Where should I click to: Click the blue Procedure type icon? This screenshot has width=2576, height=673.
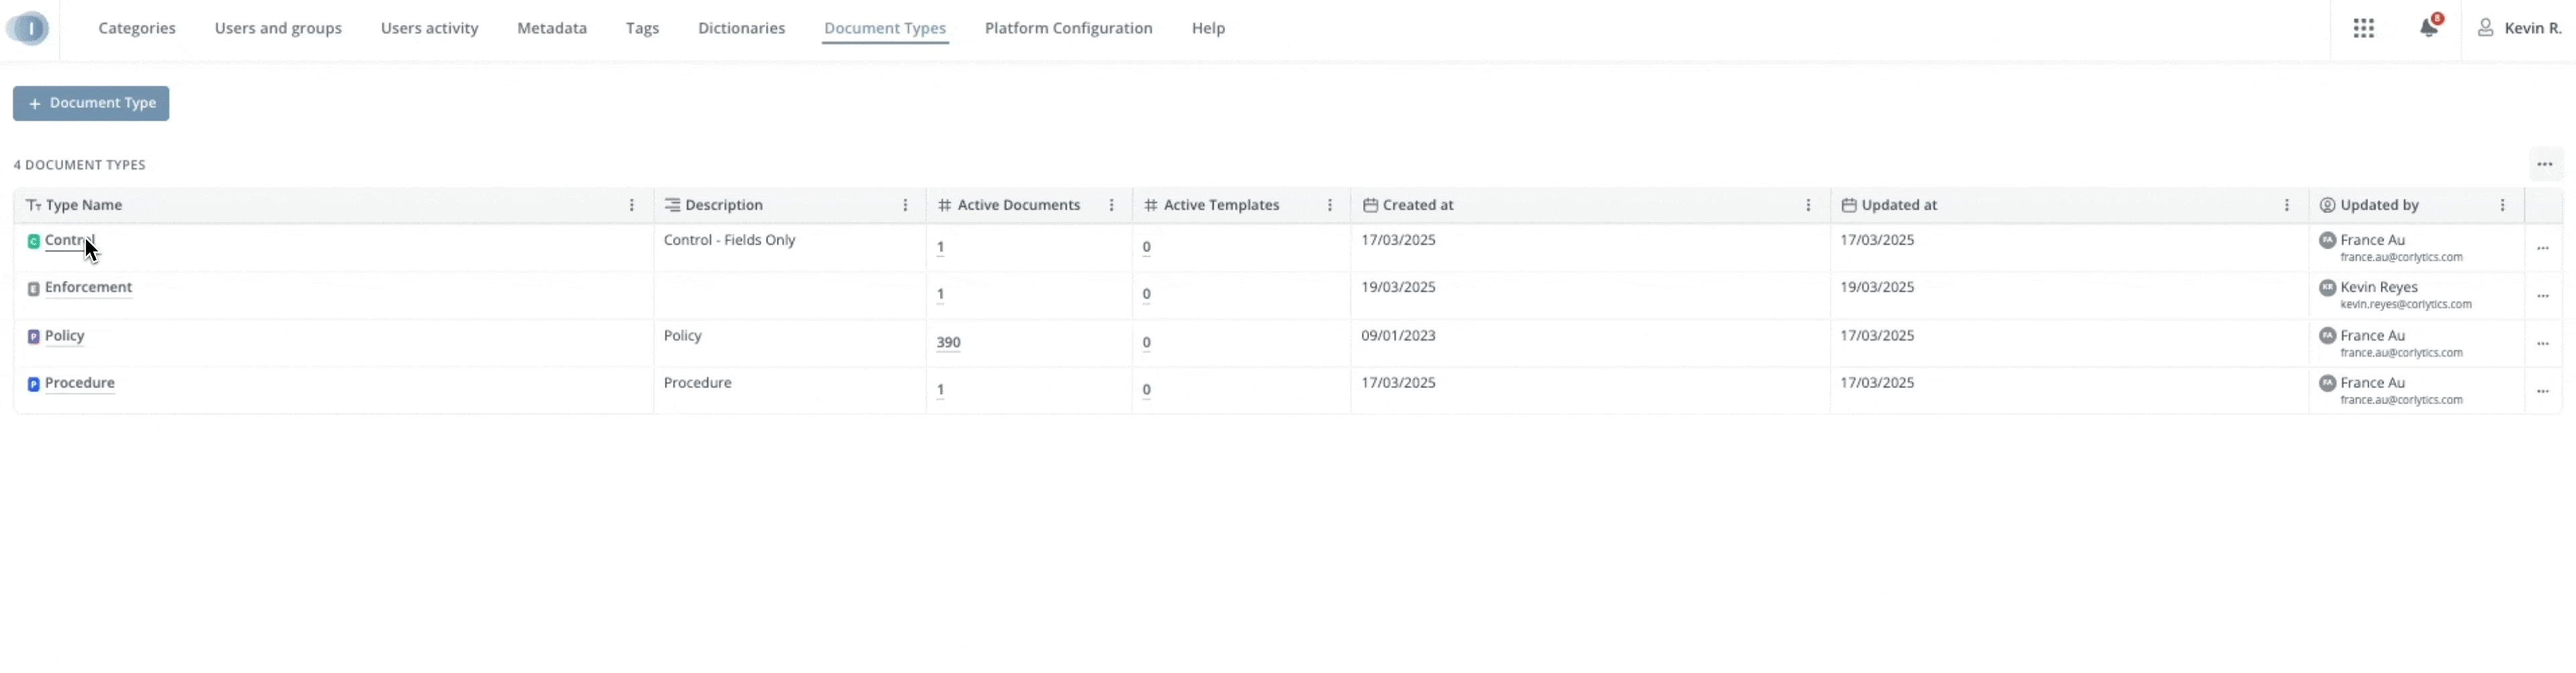33,385
